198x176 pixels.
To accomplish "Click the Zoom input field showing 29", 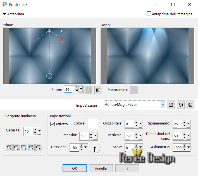I will point(70,89).
